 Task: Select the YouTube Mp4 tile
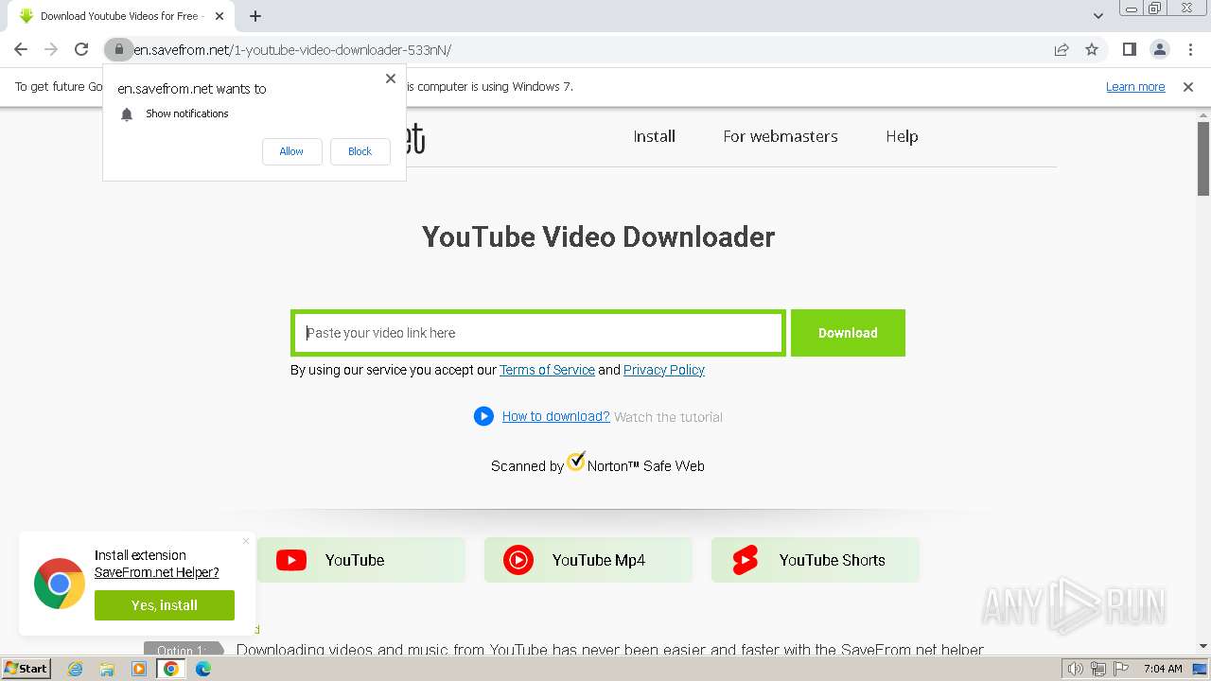(x=588, y=560)
